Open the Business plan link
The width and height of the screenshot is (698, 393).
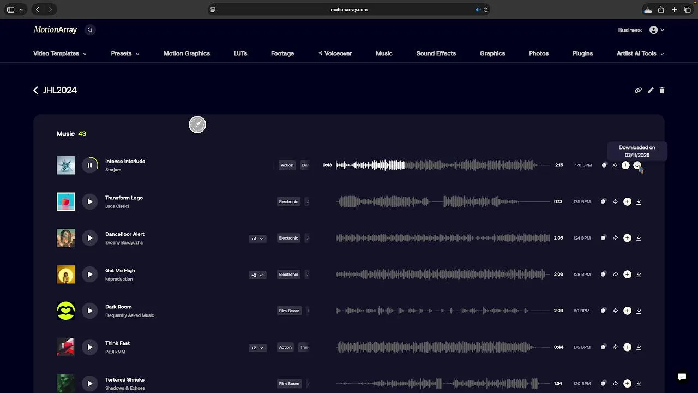[x=630, y=30]
